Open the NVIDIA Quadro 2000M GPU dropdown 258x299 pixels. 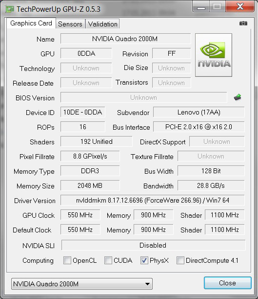click(x=82, y=284)
